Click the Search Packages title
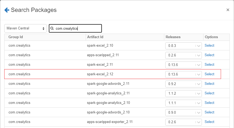Viewport: 234px width, 128px height. pyautogui.click(x=34, y=10)
